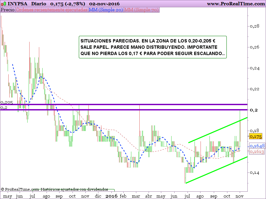
Task: Open the MM (Simple 20) indicator label
Action: (x=106, y=10)
